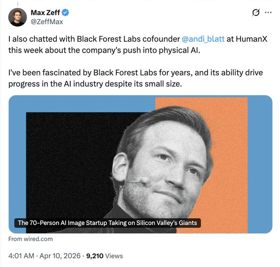Open the @ZeffMax handle link
The height and width of the screenshot is (267, 280).
(x=47, y=21)
